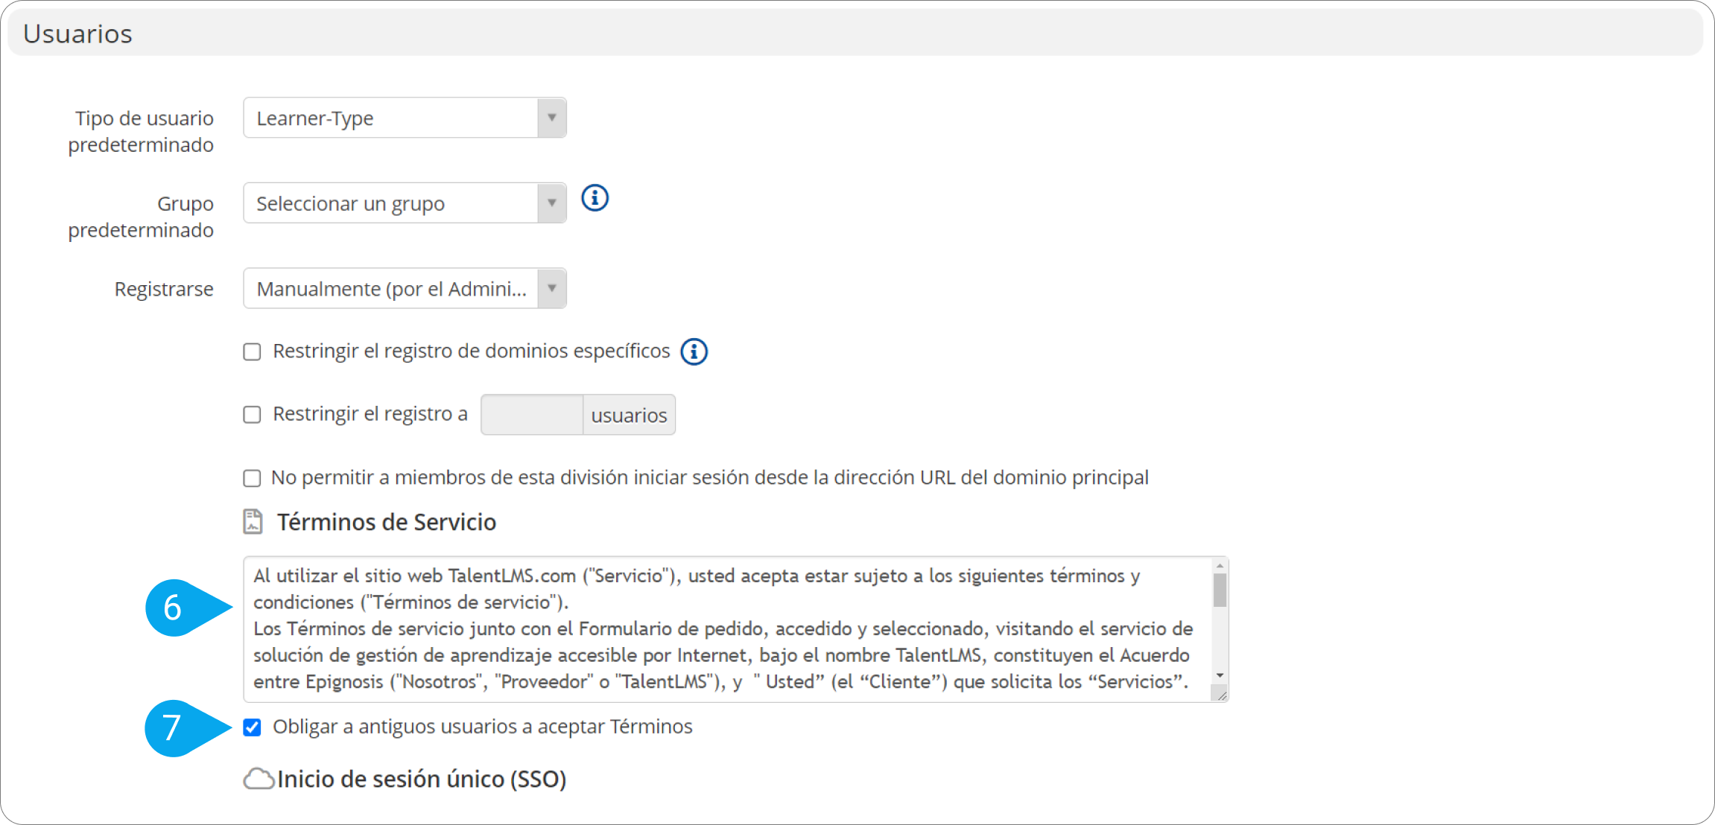Viewport: 1715px width, 825px height.
Task: Click into the user limit number field
Action: 532,415
